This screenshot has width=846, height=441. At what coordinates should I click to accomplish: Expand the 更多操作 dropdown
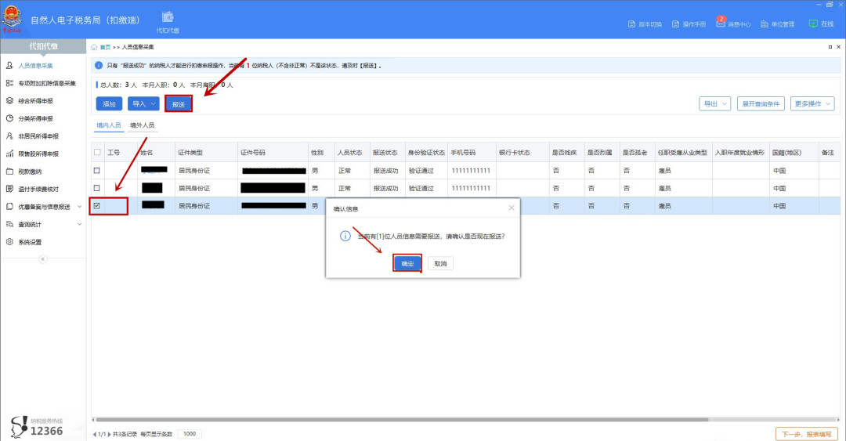(813, 103)
